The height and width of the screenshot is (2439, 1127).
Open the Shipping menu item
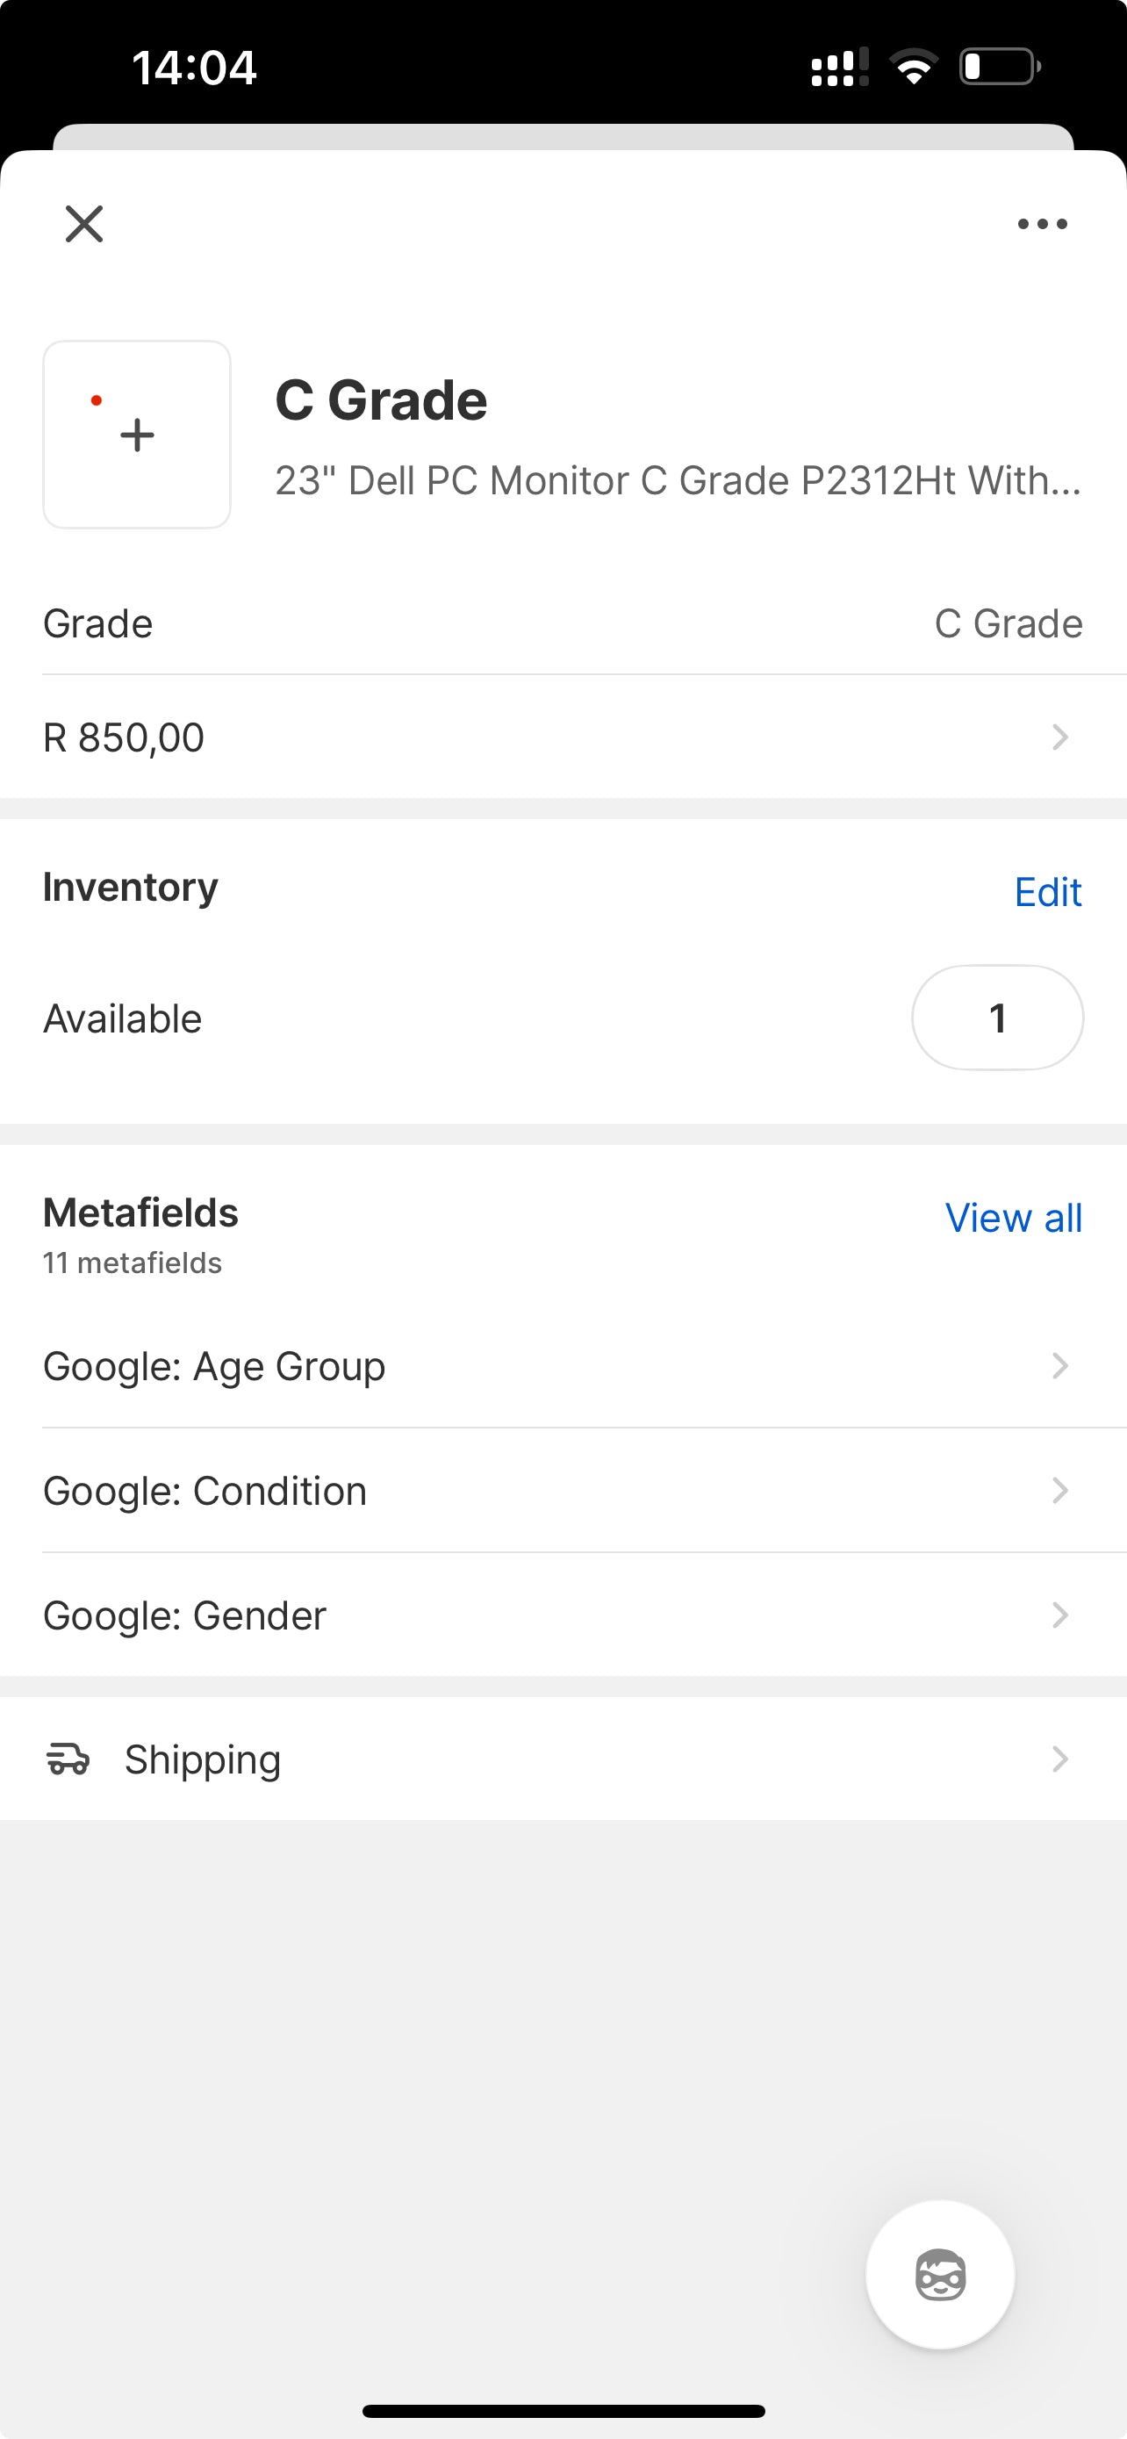click(x=203, y=1759)
